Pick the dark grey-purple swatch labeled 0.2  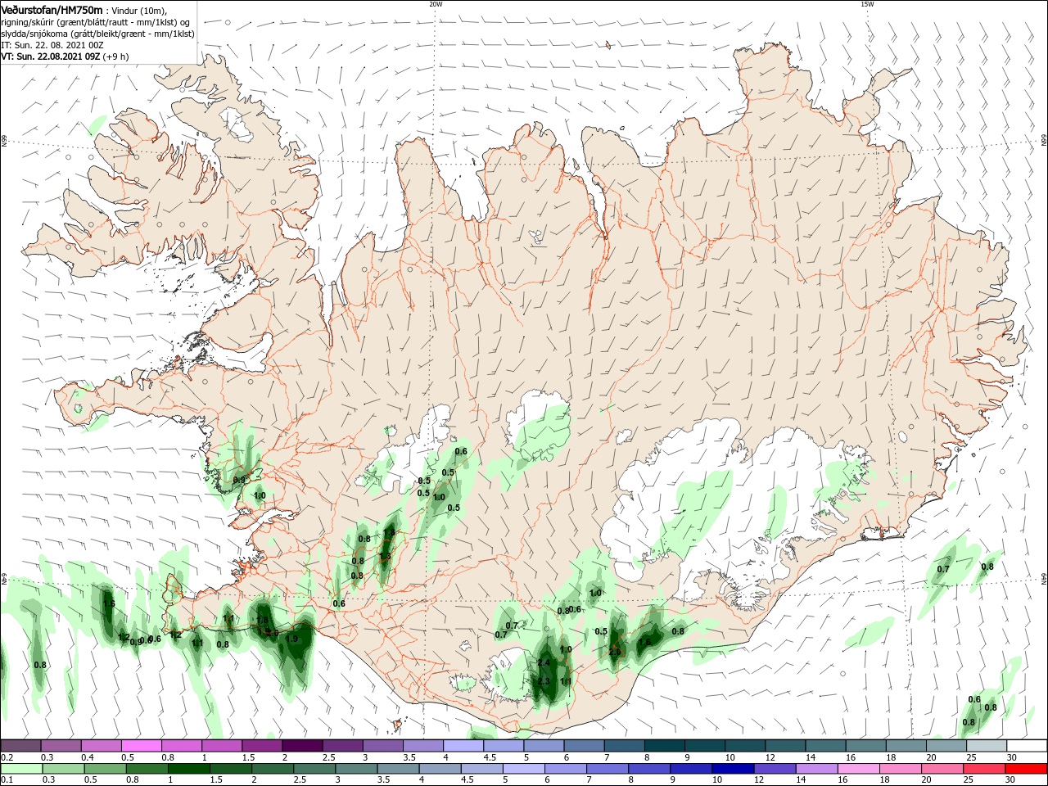20,746
